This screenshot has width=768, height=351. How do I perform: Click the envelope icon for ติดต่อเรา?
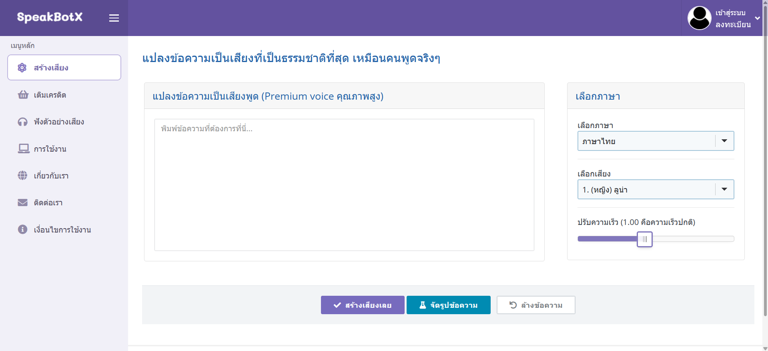[22, 203]
